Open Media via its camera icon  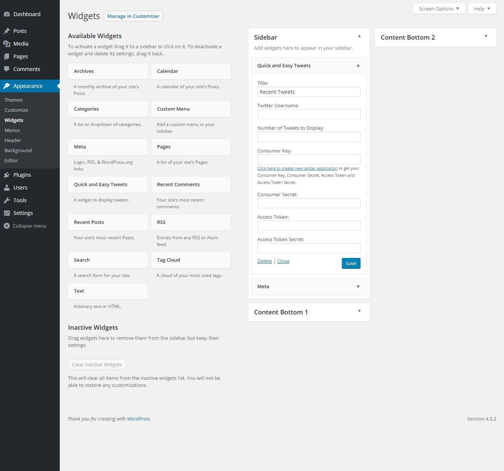pos(7,44)
